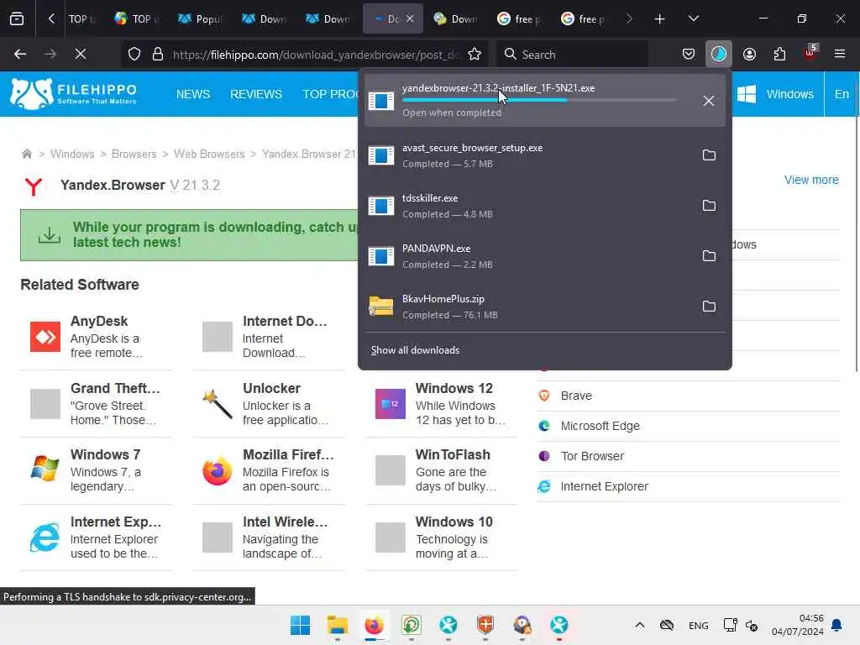
Task: Click the Search input box
Action: (x=573, y=54)
